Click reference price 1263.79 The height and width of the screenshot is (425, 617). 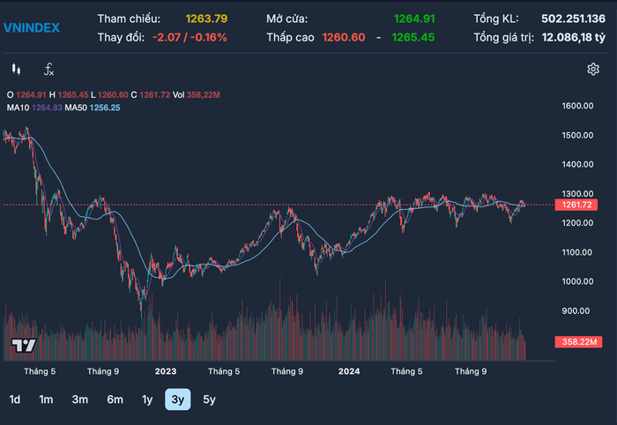pyautogui.click(x=206, y=19)
